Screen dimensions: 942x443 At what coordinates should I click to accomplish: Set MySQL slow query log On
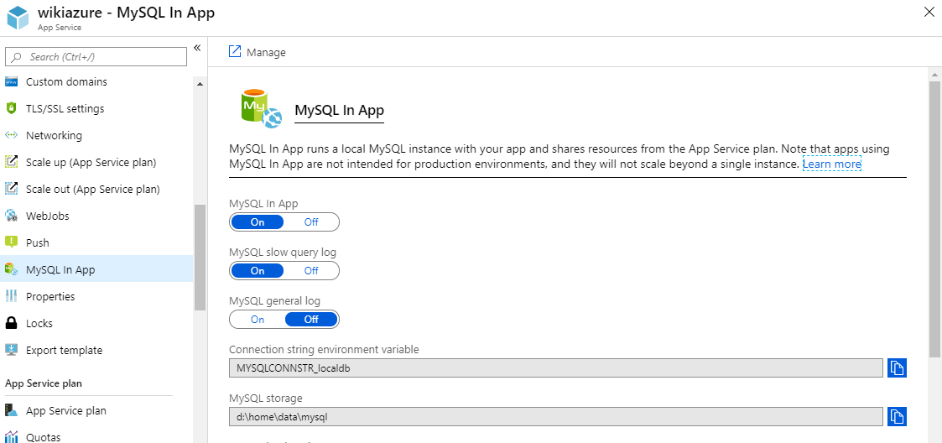click(258, 270)
